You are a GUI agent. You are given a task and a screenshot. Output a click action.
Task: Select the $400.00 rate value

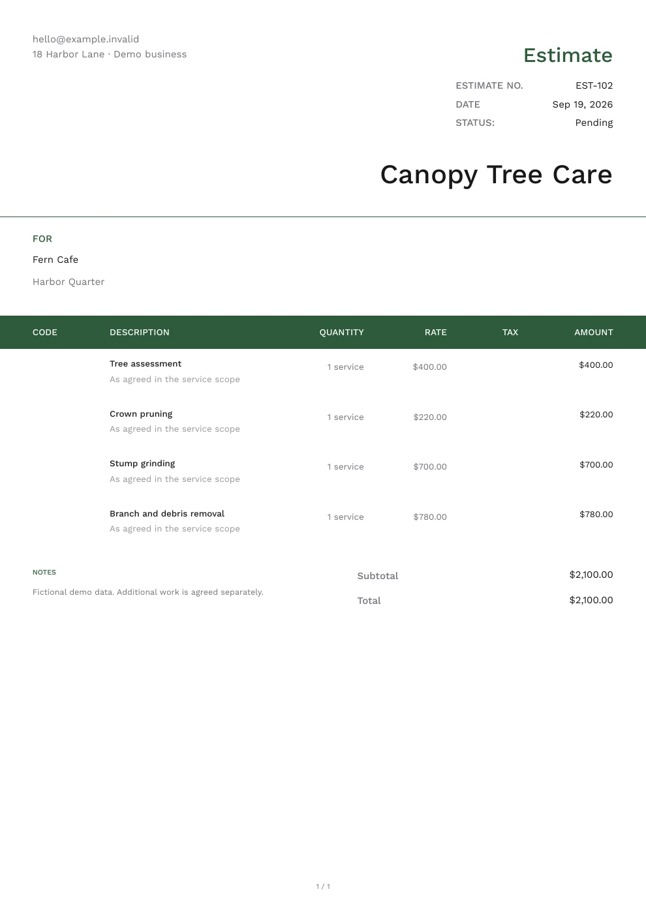(429, 367)
